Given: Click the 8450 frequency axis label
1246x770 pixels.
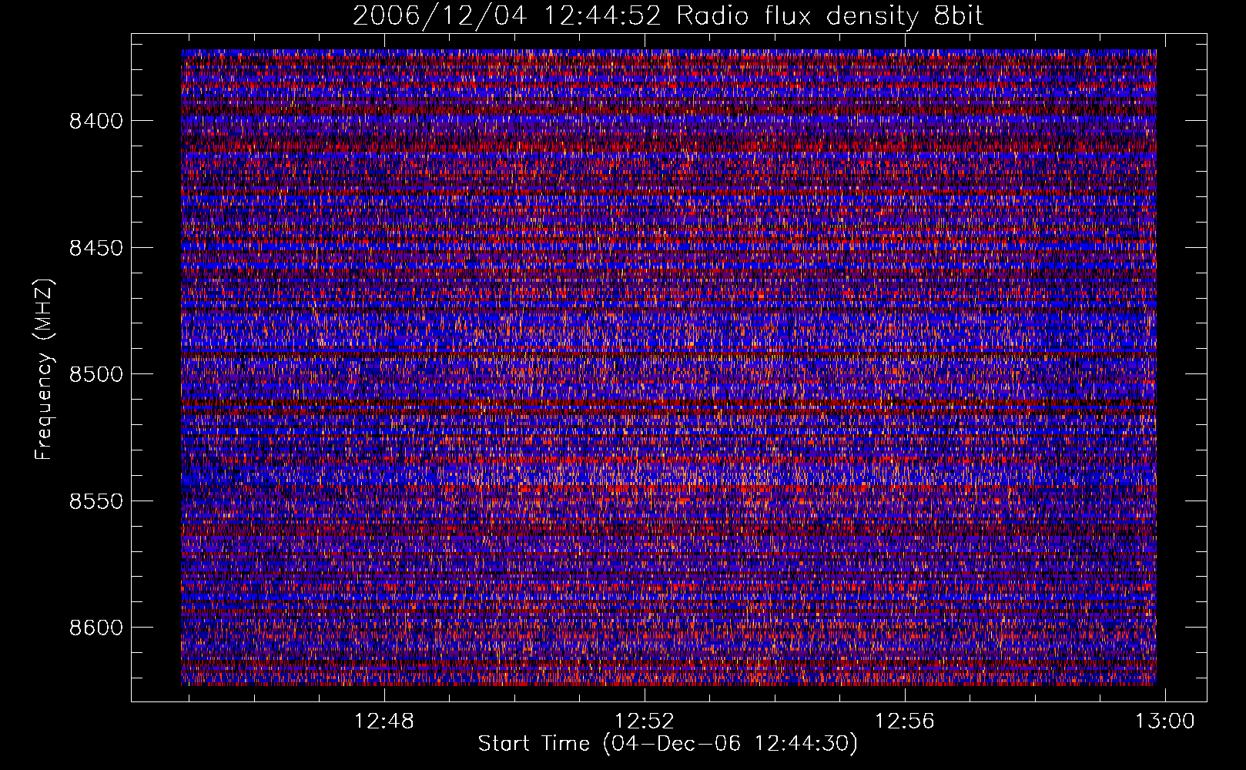Looking at the screenshot, I should tap(96, 248).
